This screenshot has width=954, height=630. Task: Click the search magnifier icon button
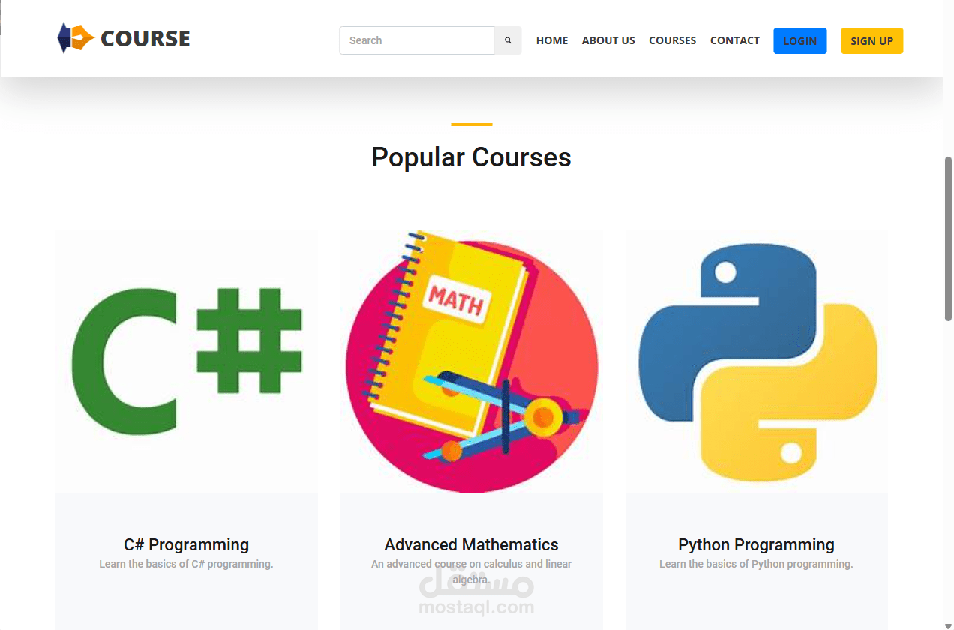tap(508, 40)
